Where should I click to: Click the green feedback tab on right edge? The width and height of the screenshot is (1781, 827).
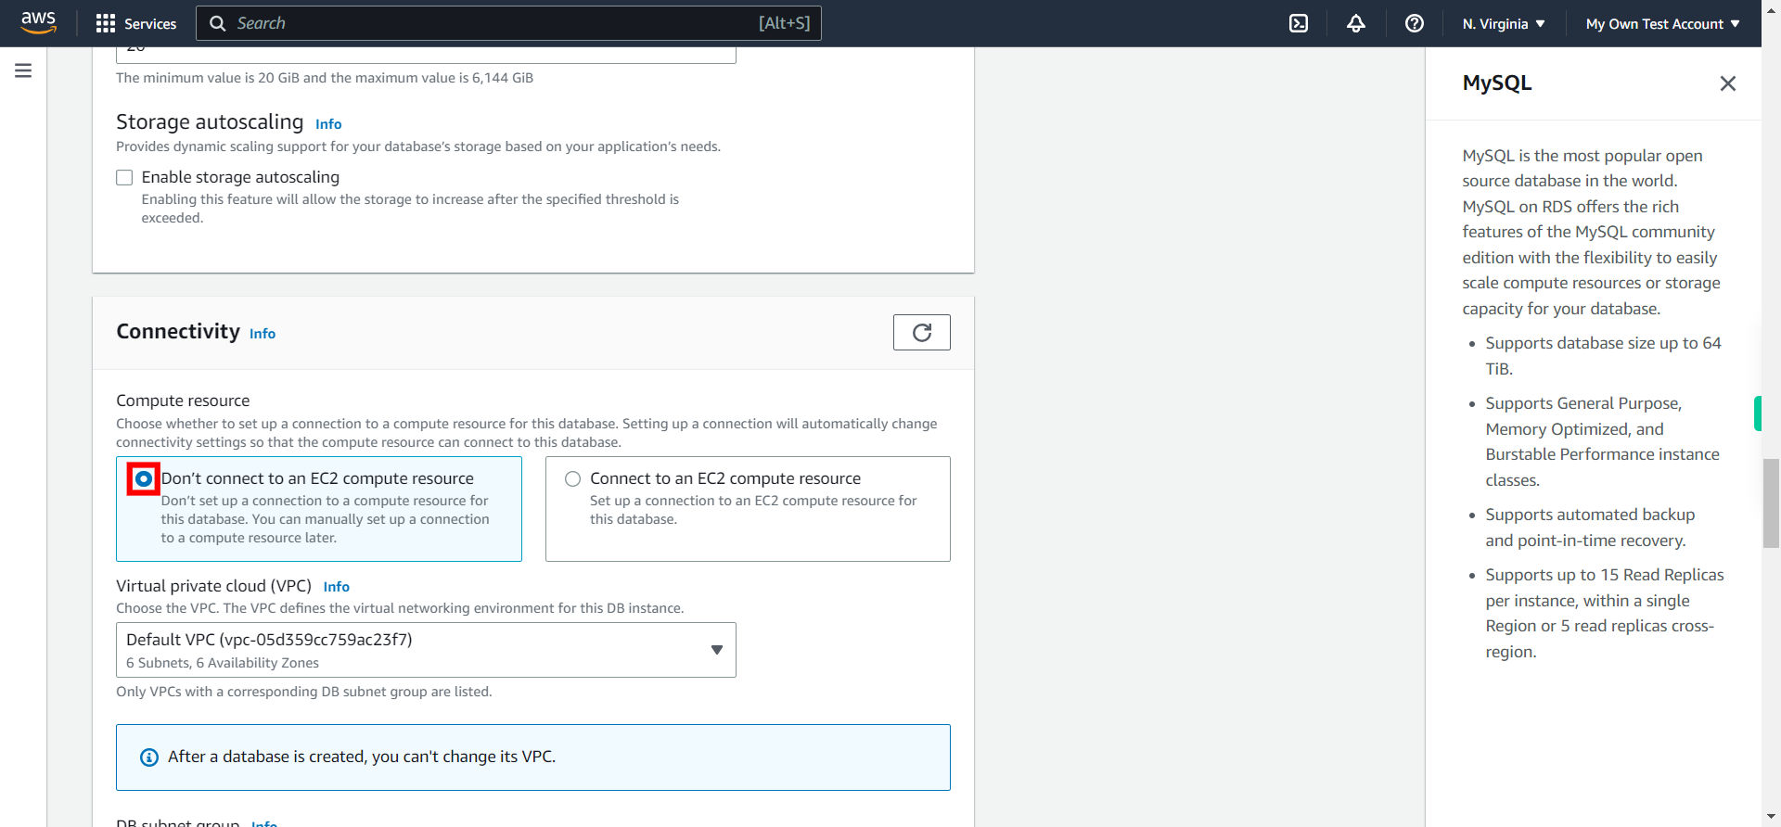(1758, 413)
